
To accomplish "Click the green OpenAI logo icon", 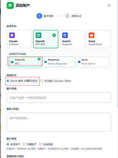I will (38, 35).
